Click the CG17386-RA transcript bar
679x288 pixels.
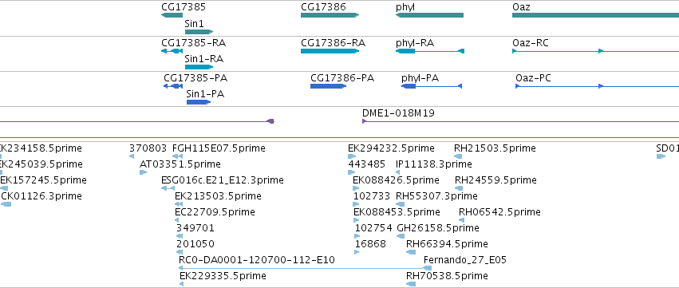330,51
